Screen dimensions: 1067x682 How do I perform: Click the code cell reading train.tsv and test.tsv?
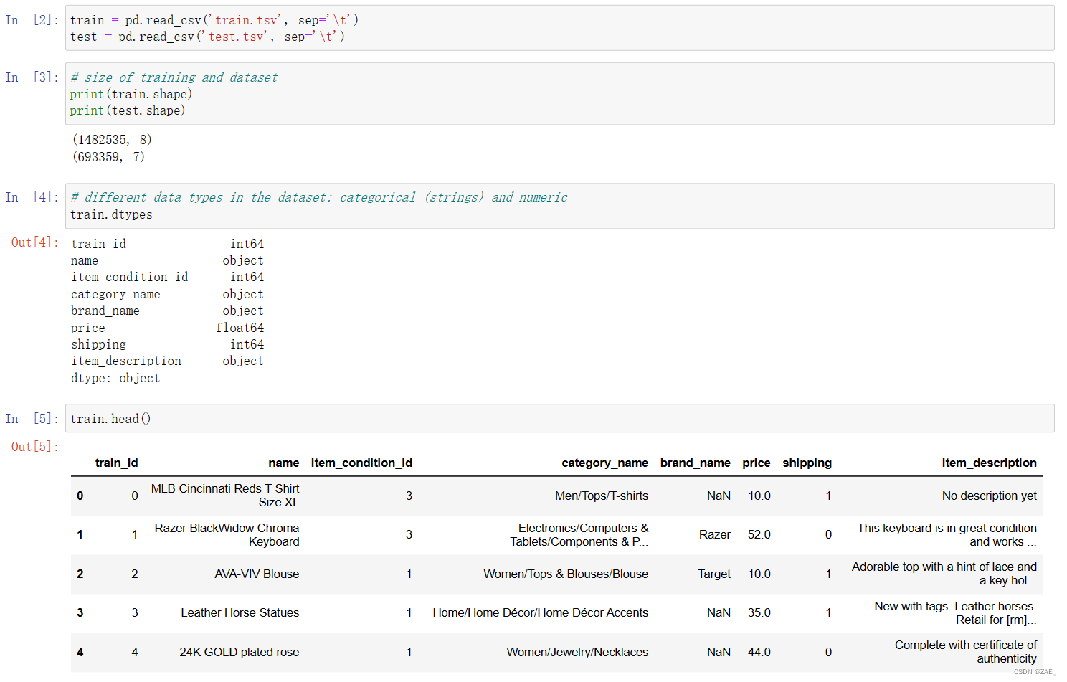click(x=559, y=28)
